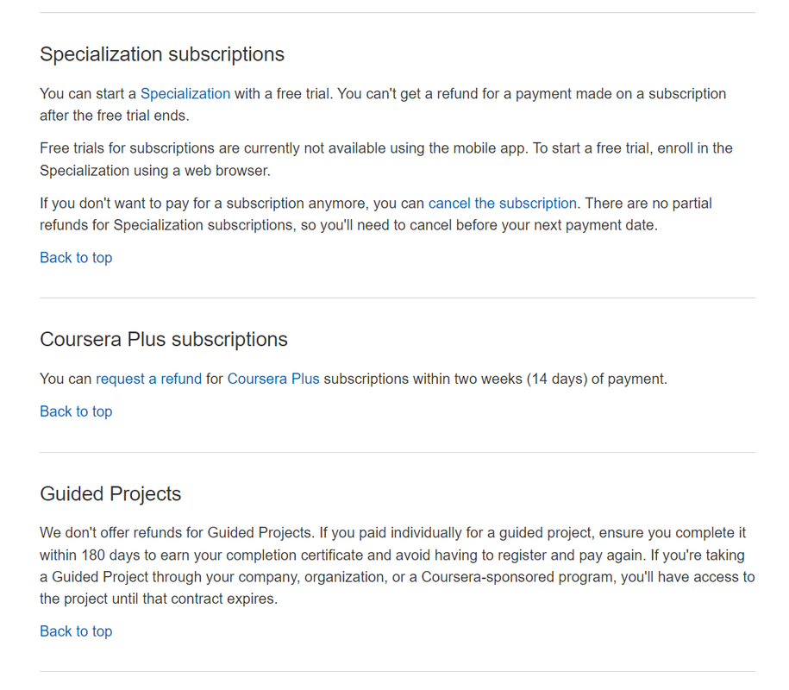Click the words 'If you don't want to pay'
The width and height of the screenshot is (789, 690).
click(114, 204)
